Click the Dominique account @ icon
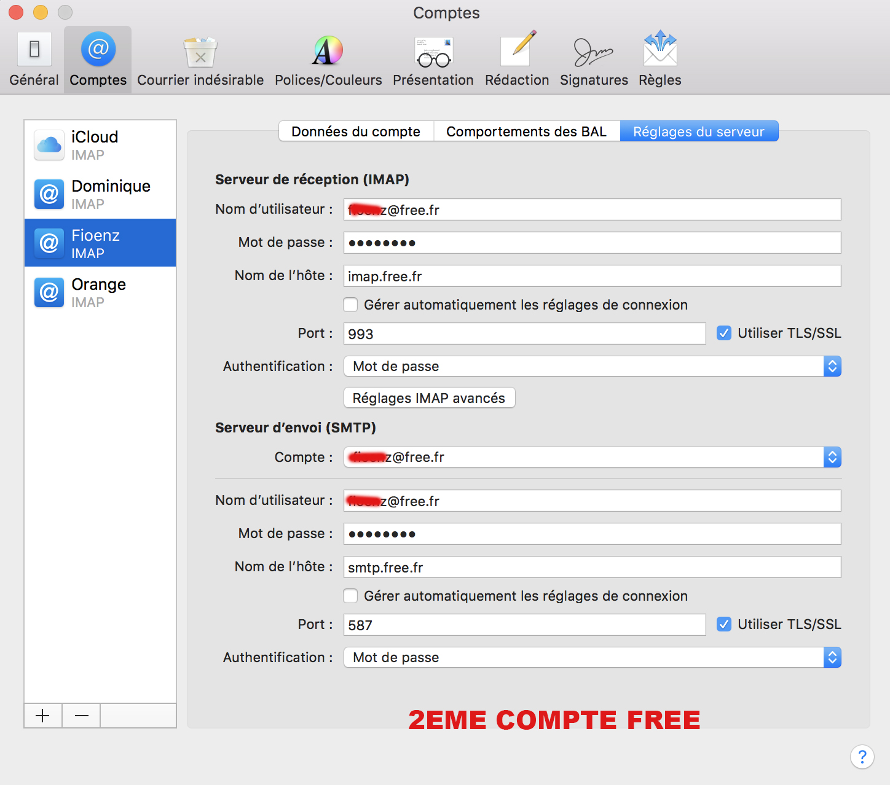The height and width of the screenshot is (785, 890). [49, 194]
